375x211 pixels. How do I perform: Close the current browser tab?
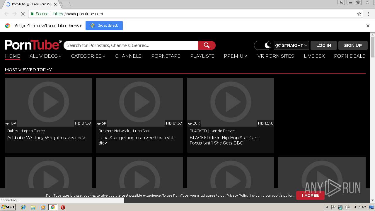click(55, 4)
